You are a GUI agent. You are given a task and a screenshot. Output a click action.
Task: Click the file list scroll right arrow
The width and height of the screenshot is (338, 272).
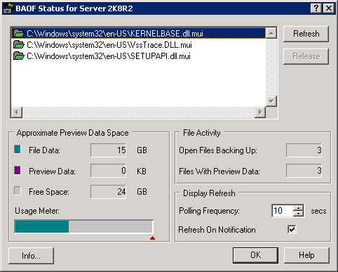(x=260, y=112)
